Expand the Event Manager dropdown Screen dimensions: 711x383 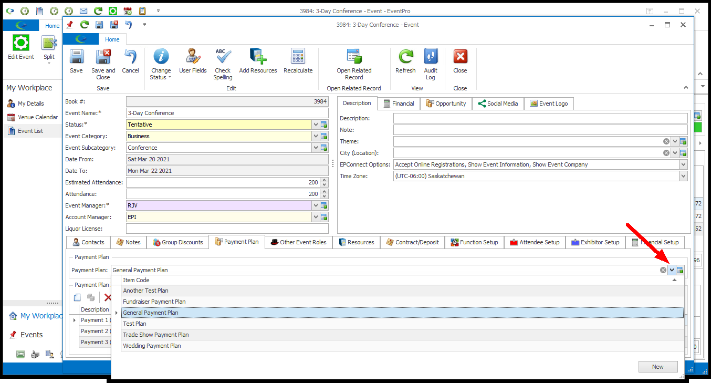click(316, 205)
